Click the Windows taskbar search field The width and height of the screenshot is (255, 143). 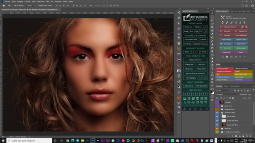pos(29,141)
